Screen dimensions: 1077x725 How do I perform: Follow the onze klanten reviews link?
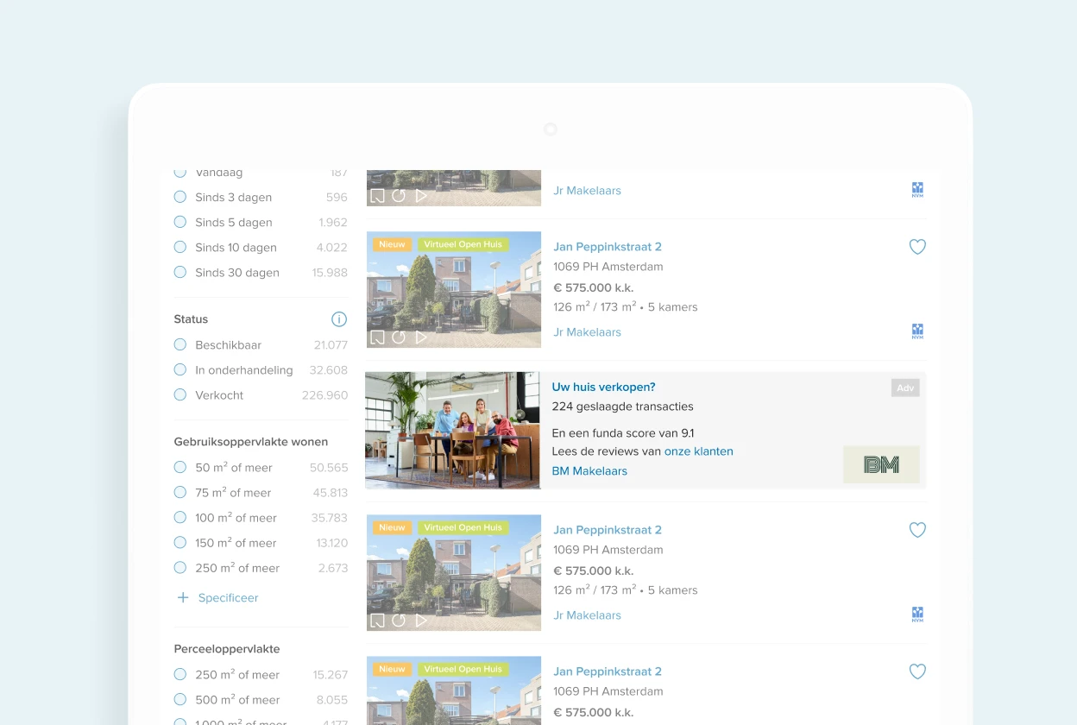(699, 451)
